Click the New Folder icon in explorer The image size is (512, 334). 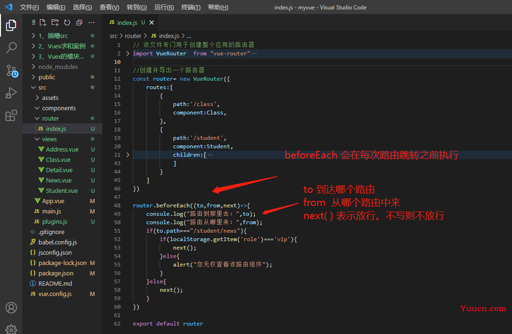[55, 23]
